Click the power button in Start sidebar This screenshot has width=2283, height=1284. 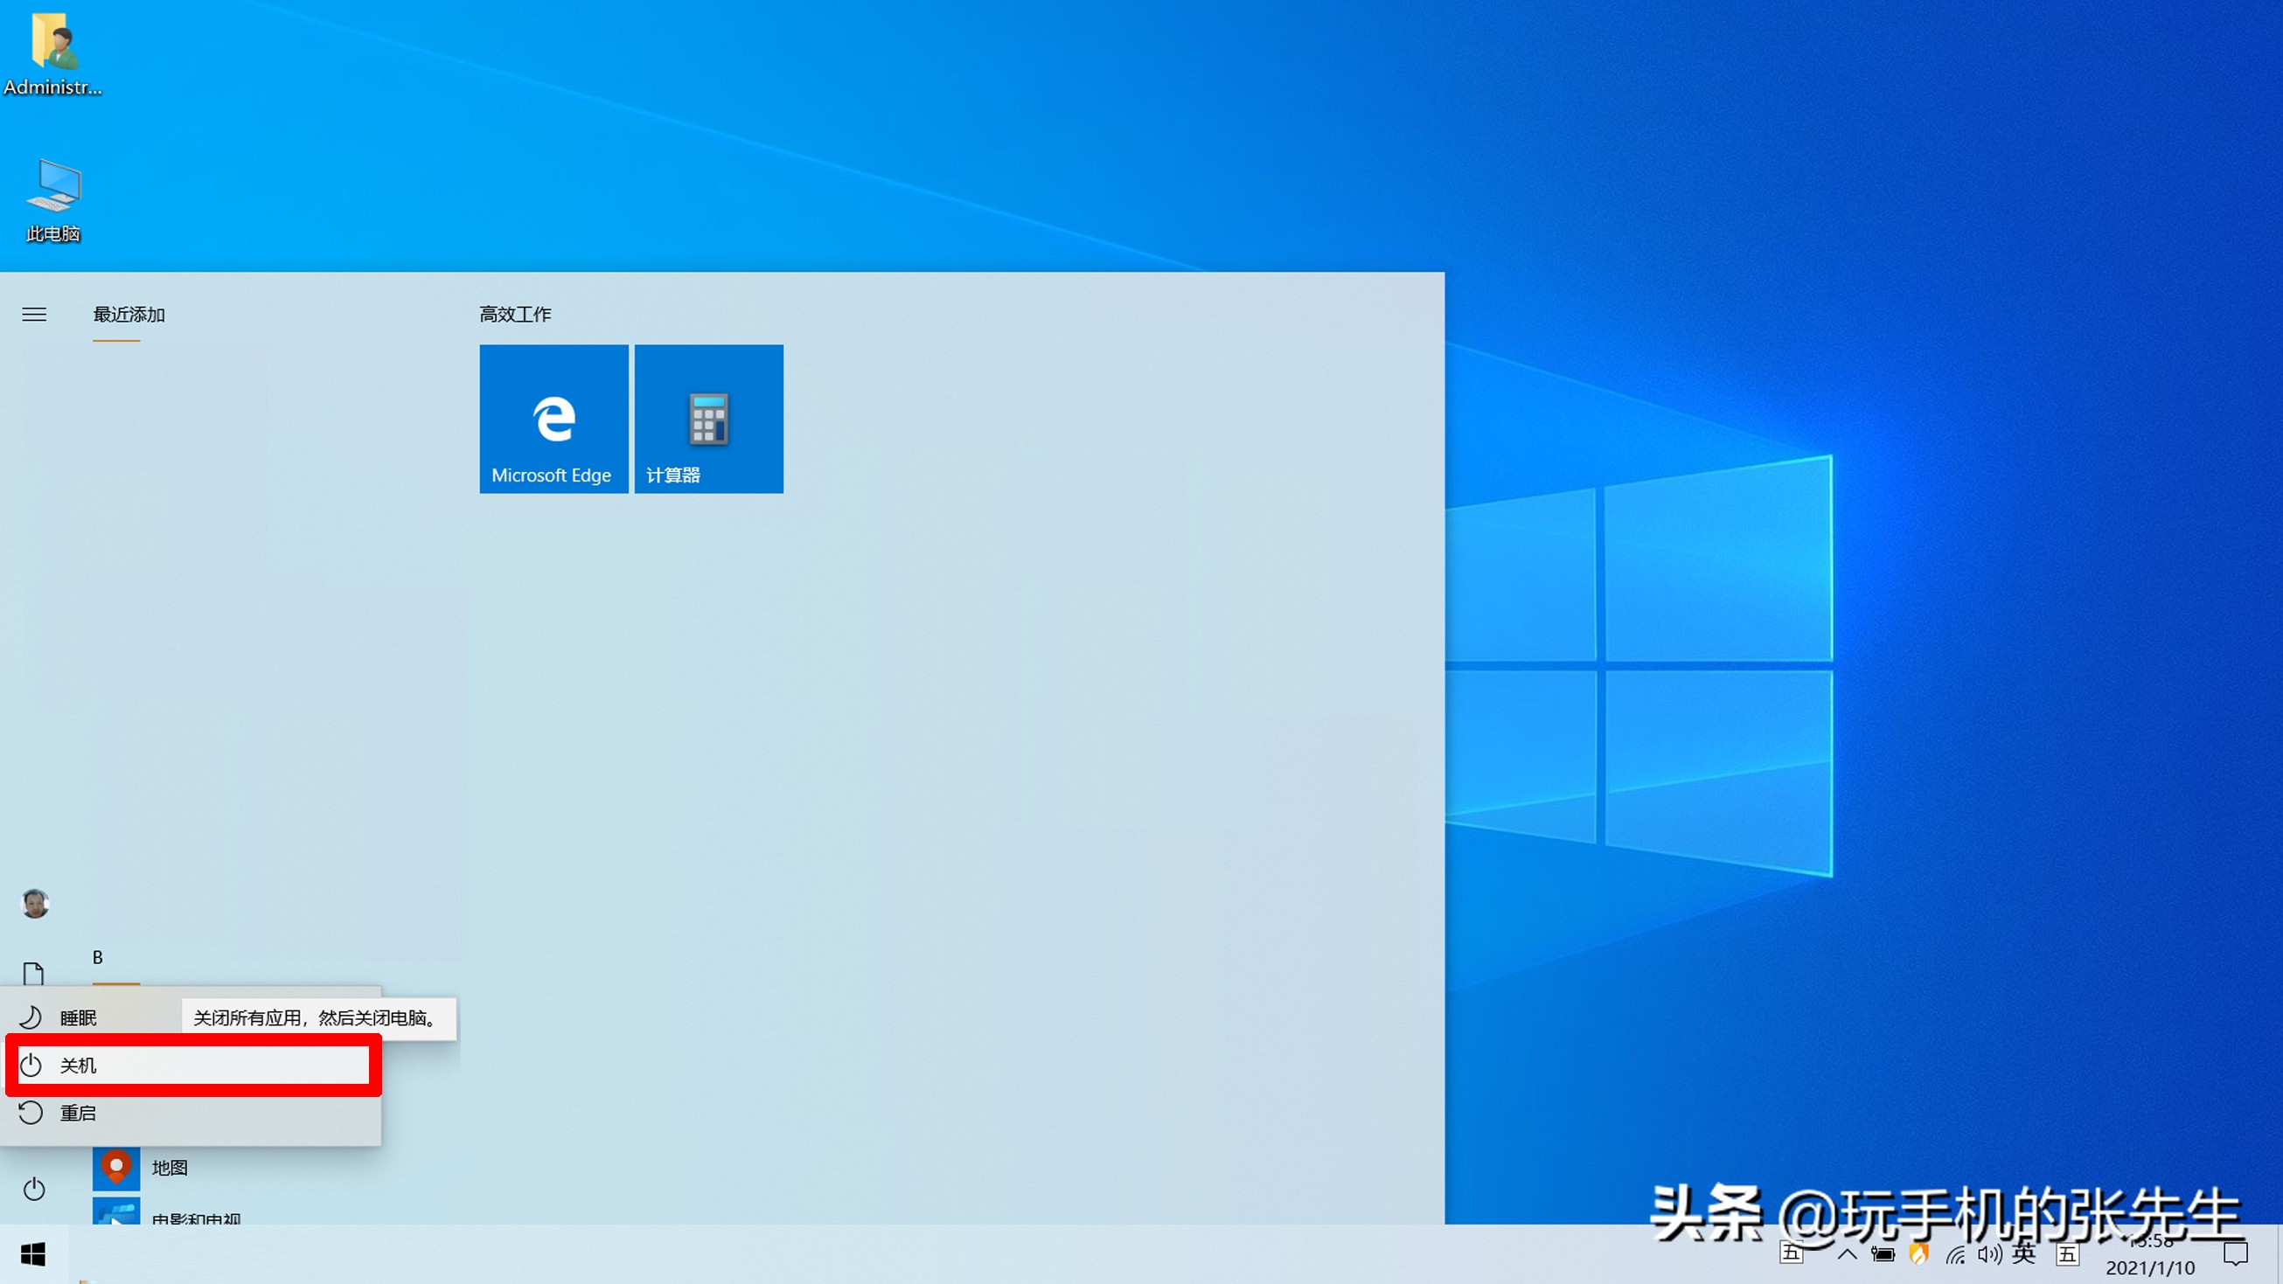pyautogui.click(x=34, y=1189)
